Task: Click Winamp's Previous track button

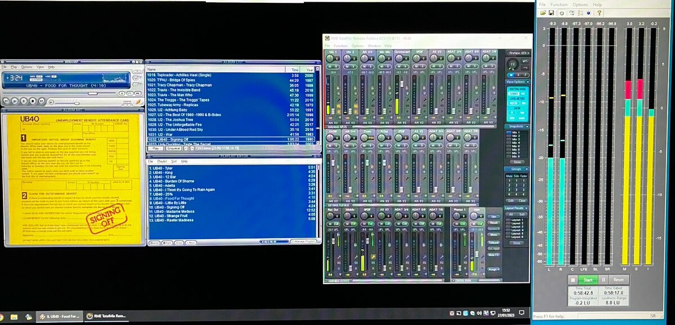Action: [x=7, y=101]
